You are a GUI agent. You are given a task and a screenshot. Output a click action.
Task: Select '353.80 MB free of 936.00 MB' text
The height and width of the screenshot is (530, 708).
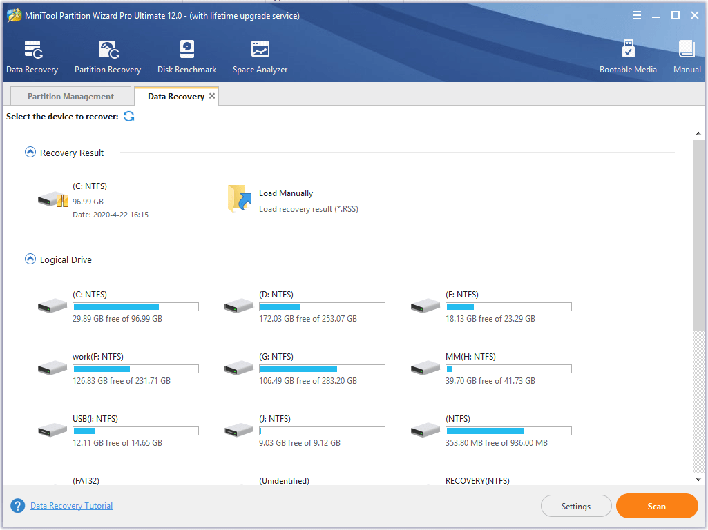pos(497,443)
